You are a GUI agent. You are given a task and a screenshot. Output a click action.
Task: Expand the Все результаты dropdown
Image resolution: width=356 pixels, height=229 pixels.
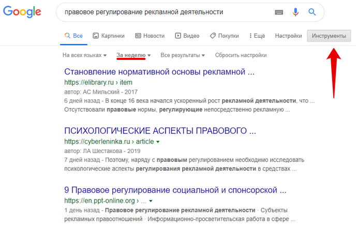183,55
